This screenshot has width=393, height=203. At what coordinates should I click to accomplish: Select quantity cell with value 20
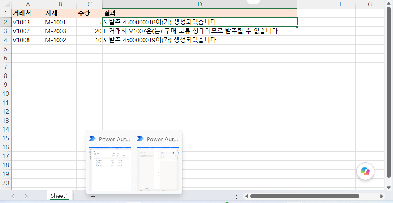(90, 31)
